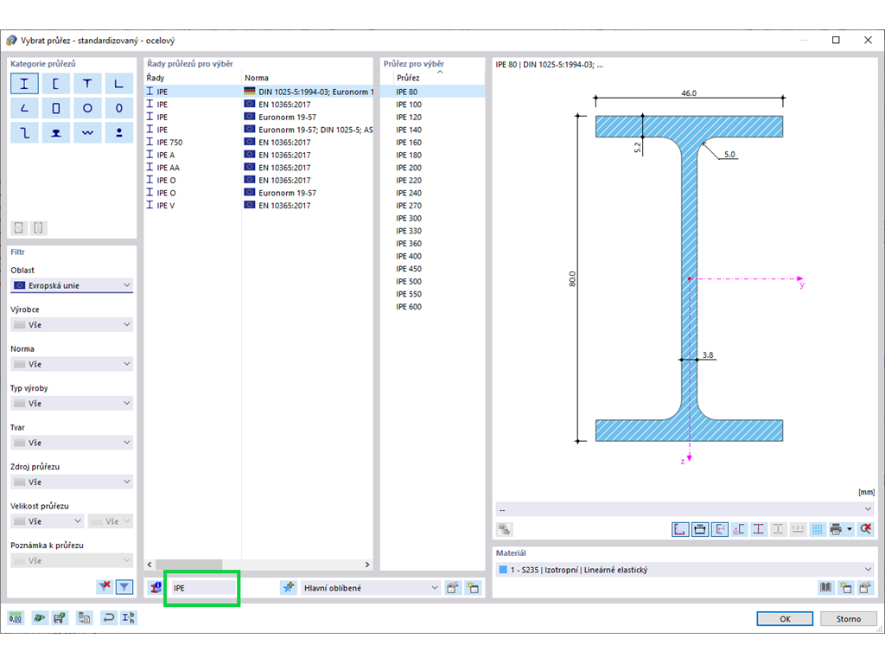Reset preview zoom with magnifier X icon
Image resolution: width=885 pixels, height=664 pixels.
(866, 529)
